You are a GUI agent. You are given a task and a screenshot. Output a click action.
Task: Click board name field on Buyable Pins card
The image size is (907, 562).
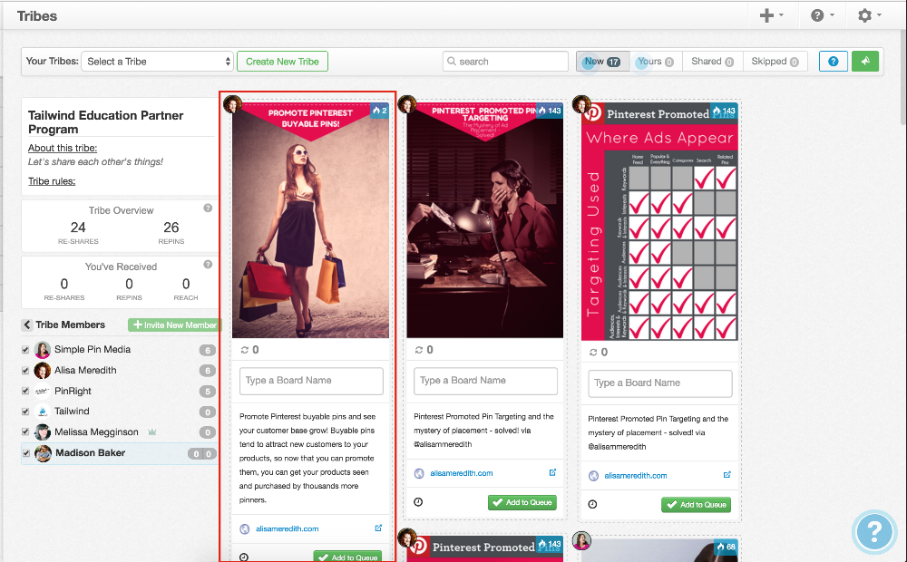(x=311, y=381)
